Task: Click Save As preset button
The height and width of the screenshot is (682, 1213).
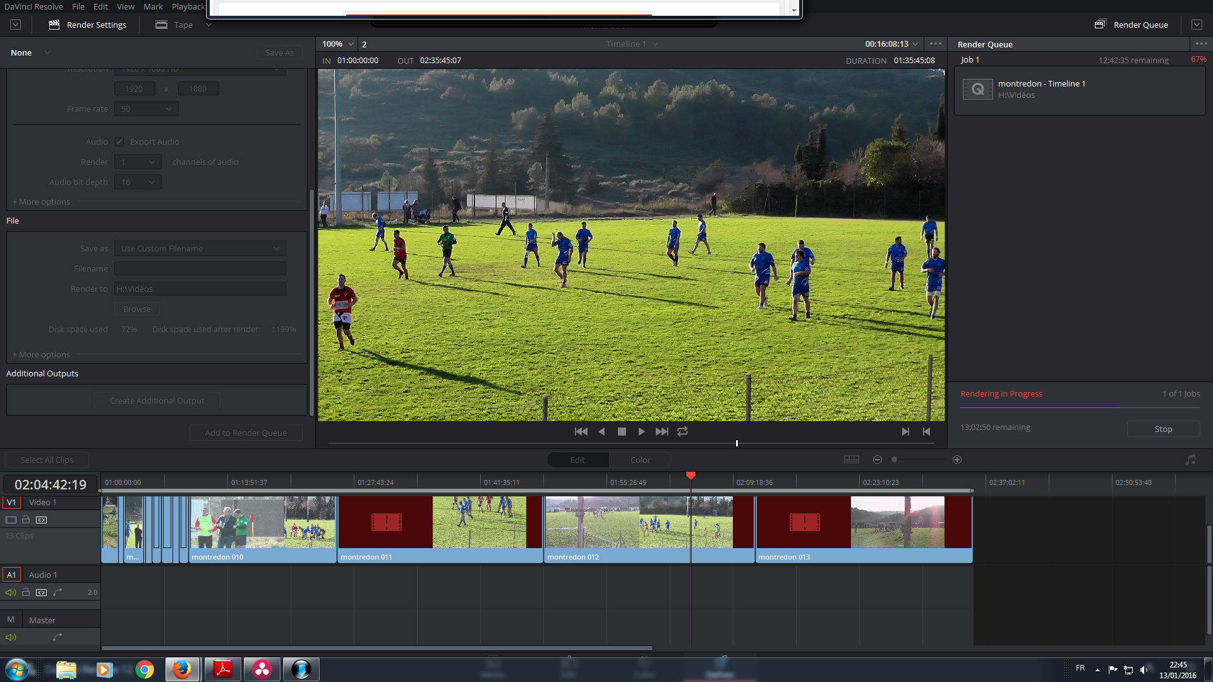Action: 279,52
